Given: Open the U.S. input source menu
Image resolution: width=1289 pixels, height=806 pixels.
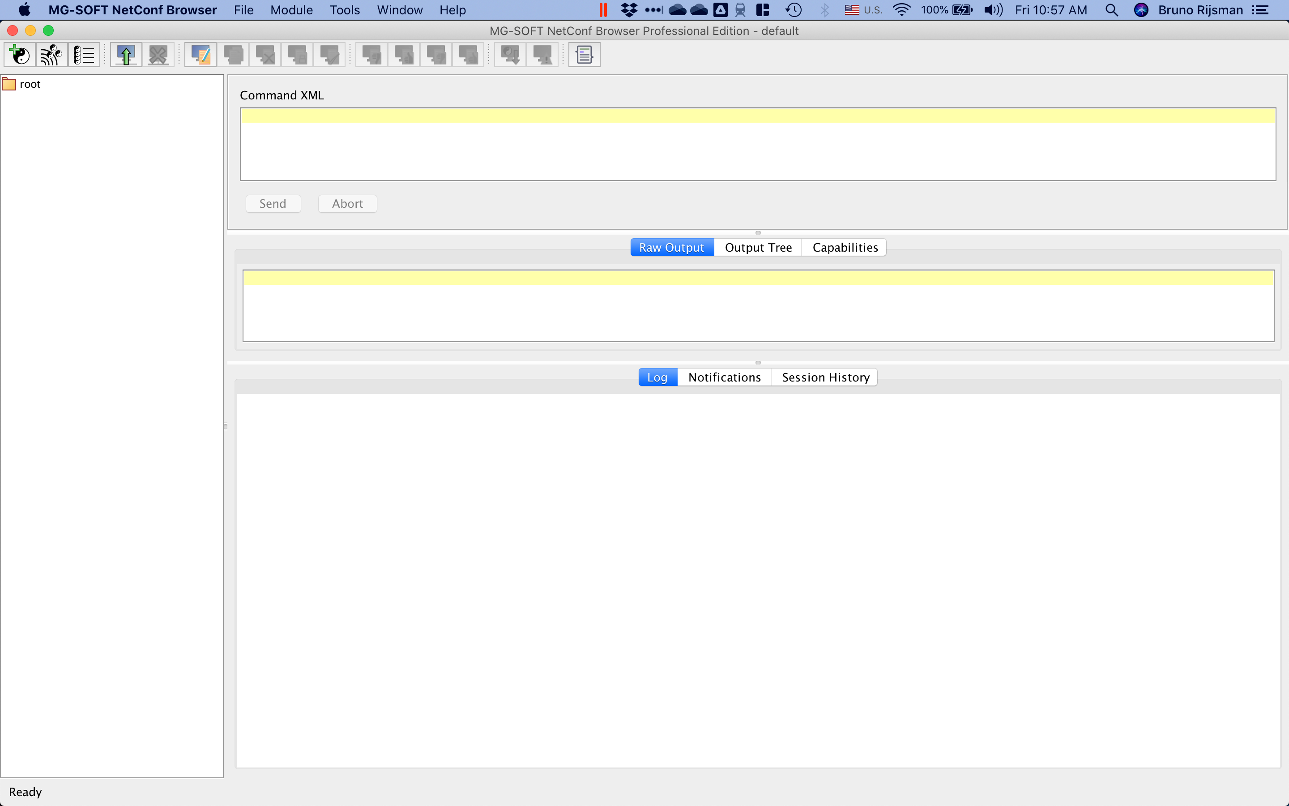Looking at the screenshot, I should point(861,9).
